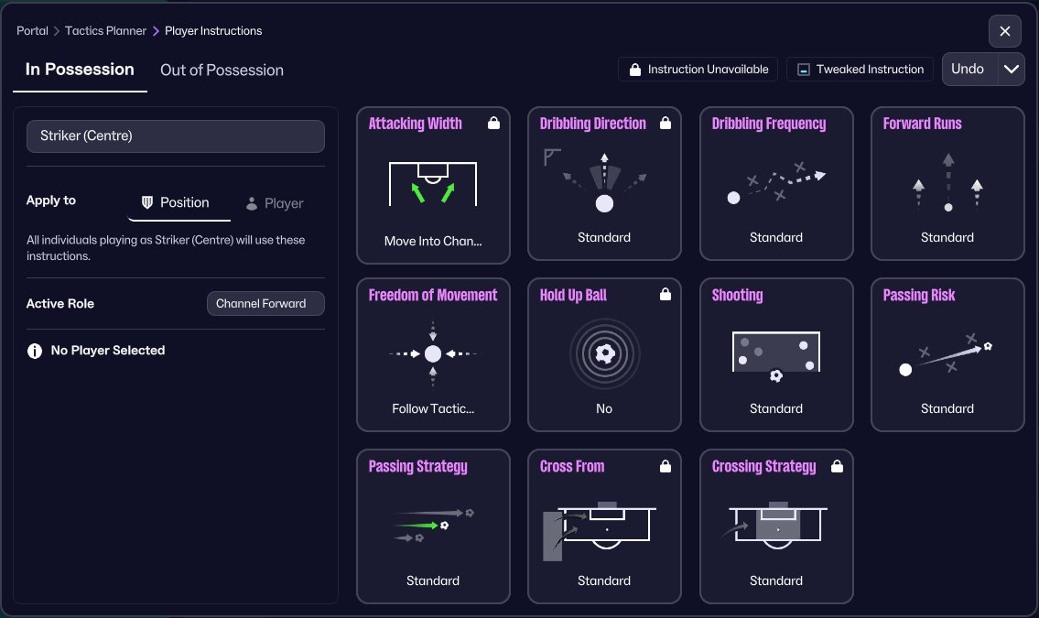The height and width of the screenshot is (618, 1039).
Task: Click Standard value under Dribbling Frequency
Action: [x=776, y=237]
